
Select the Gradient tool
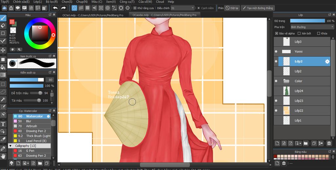(3, 75)
